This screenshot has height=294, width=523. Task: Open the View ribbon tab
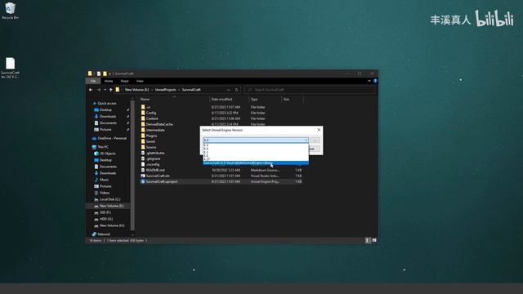click(x=140, y=81)
